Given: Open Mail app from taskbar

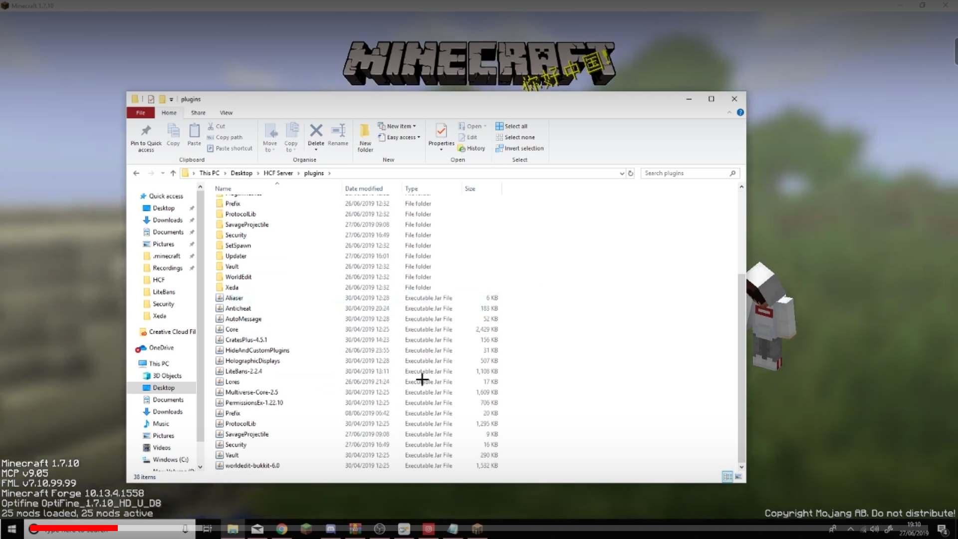Looking at the screenshot, I should click(x=257, y=529).
